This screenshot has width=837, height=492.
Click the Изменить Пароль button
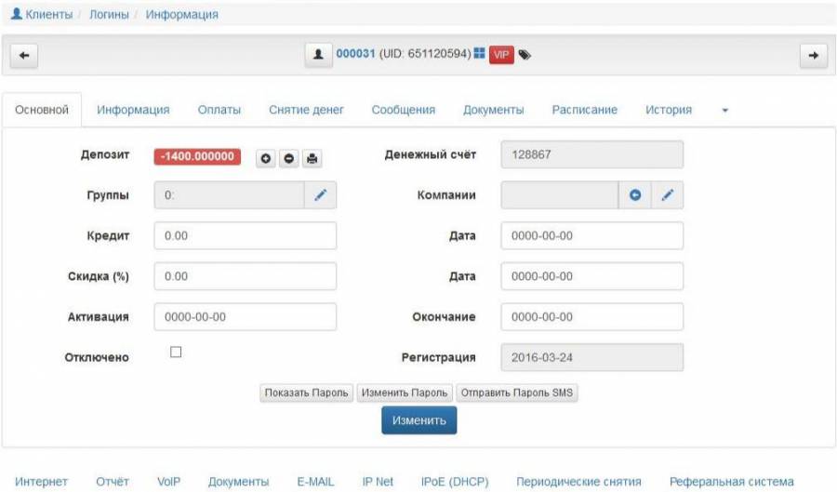(405, 392)
